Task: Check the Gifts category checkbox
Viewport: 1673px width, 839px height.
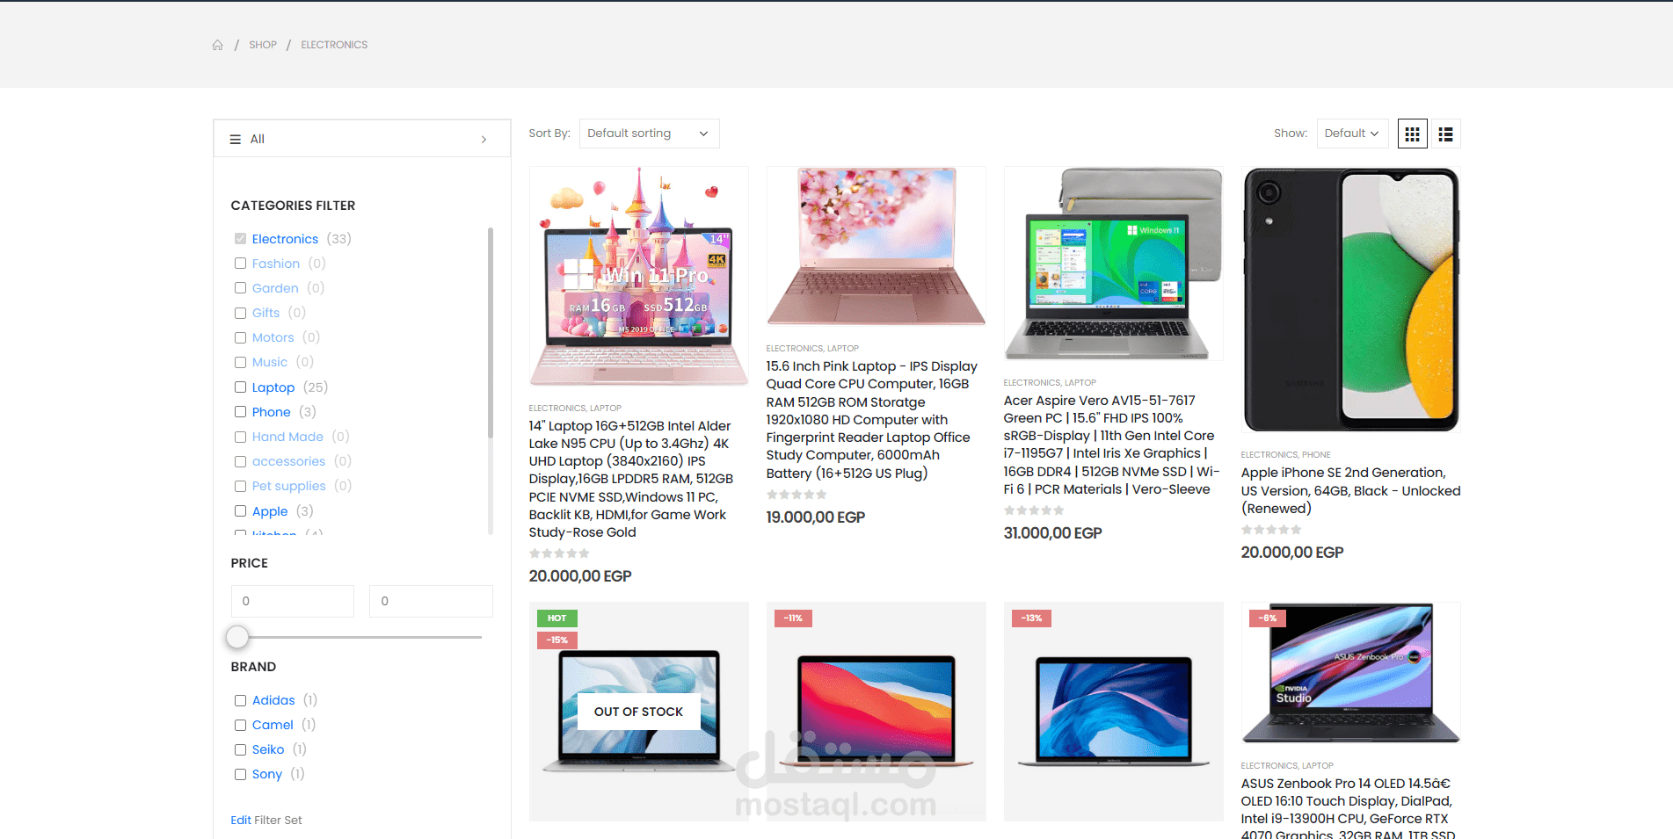Action: coord(240,313)
